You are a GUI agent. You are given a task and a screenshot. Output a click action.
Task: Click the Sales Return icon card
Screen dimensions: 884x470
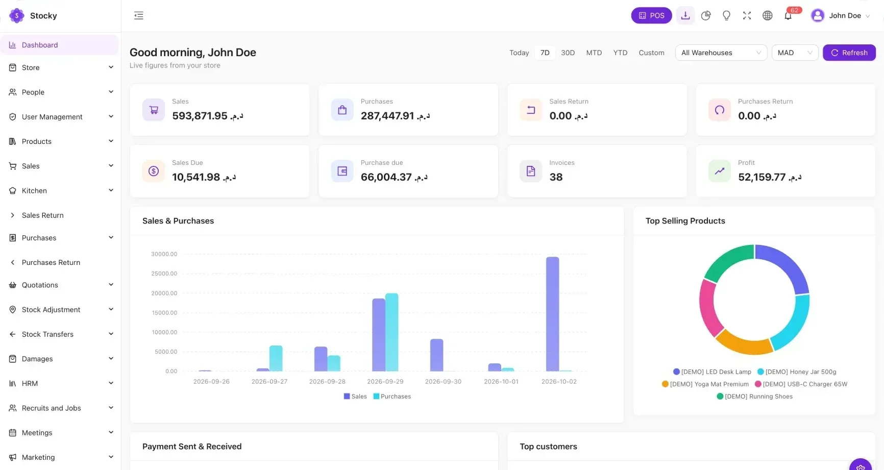[x=531, y=110]
